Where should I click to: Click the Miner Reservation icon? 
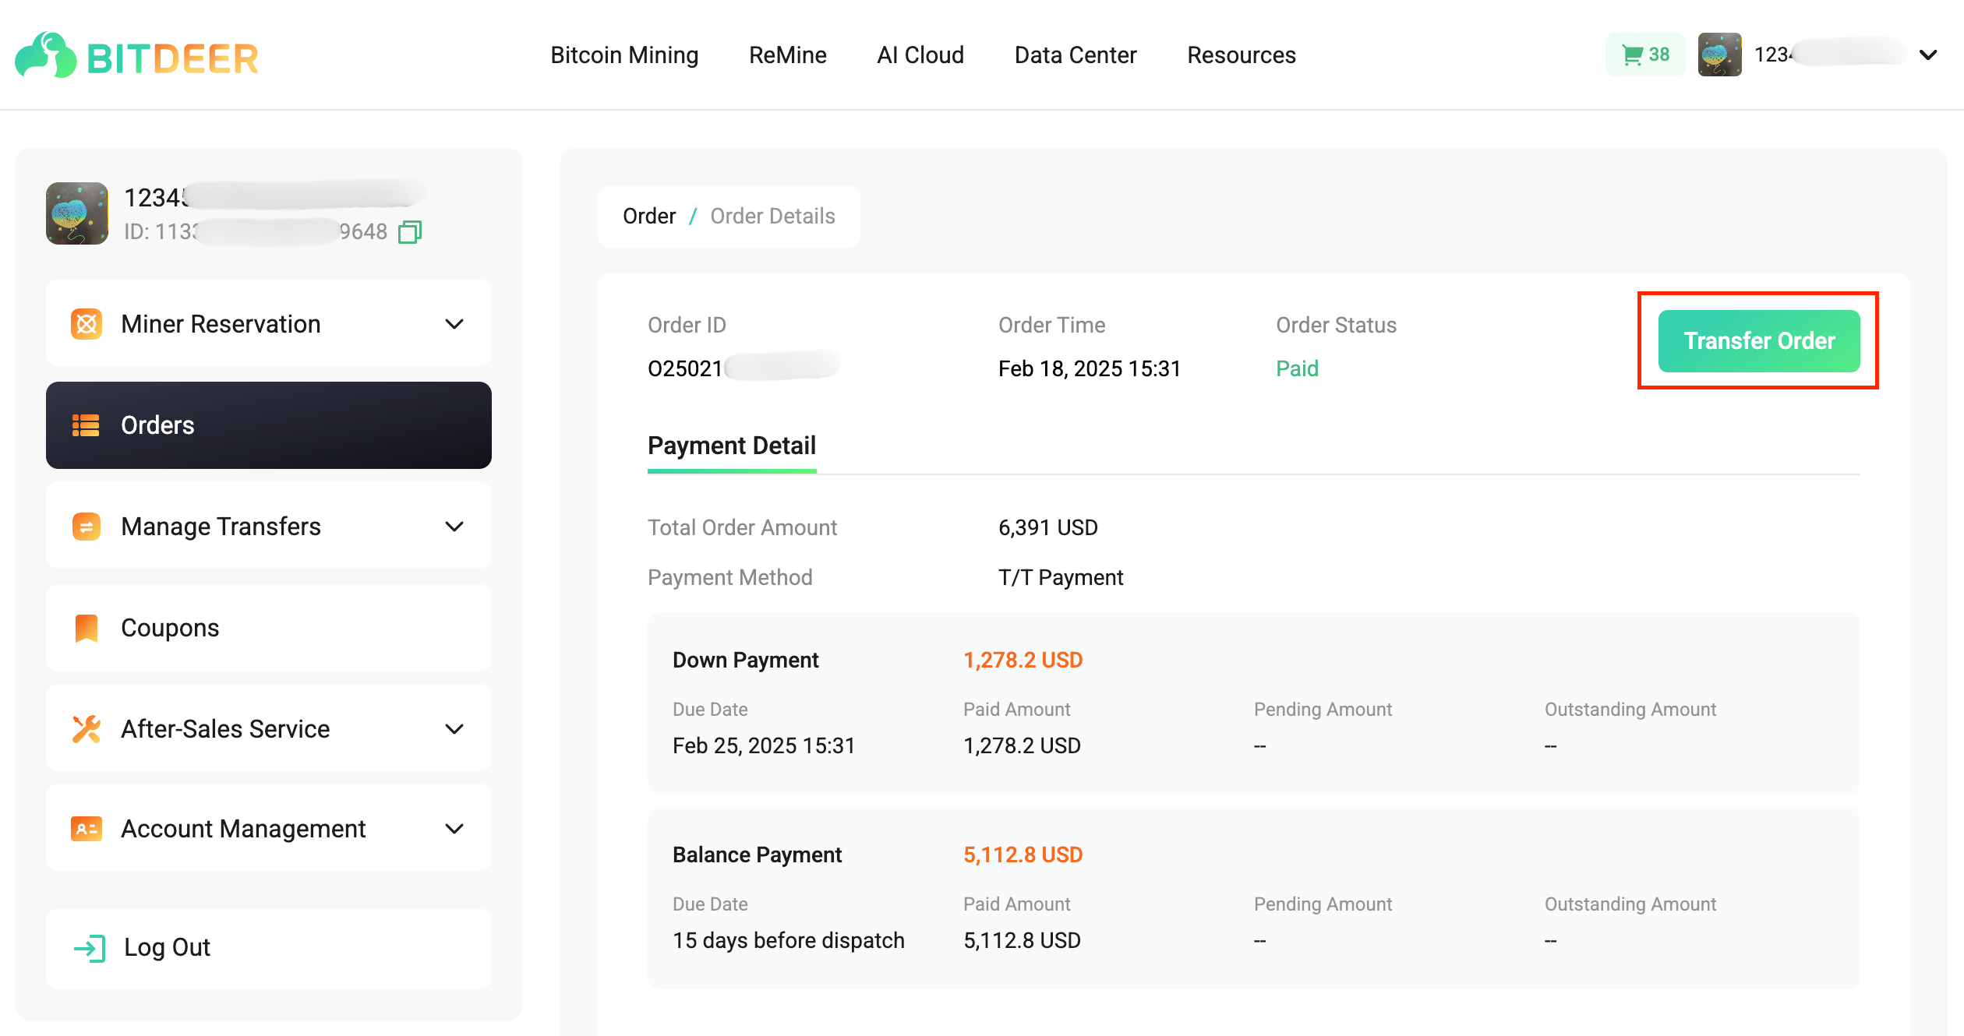pyautogui.click(x=87, y=323)
